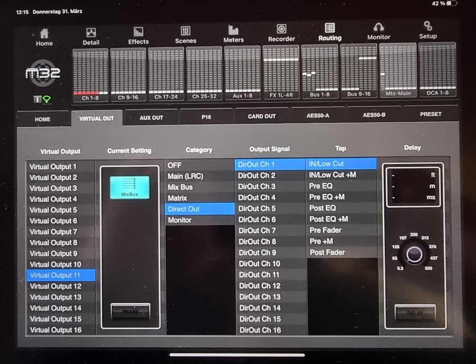The height and width of the screenshot is (364, 476).
Task: Open the Scenes icon
Action: [186, 35]
